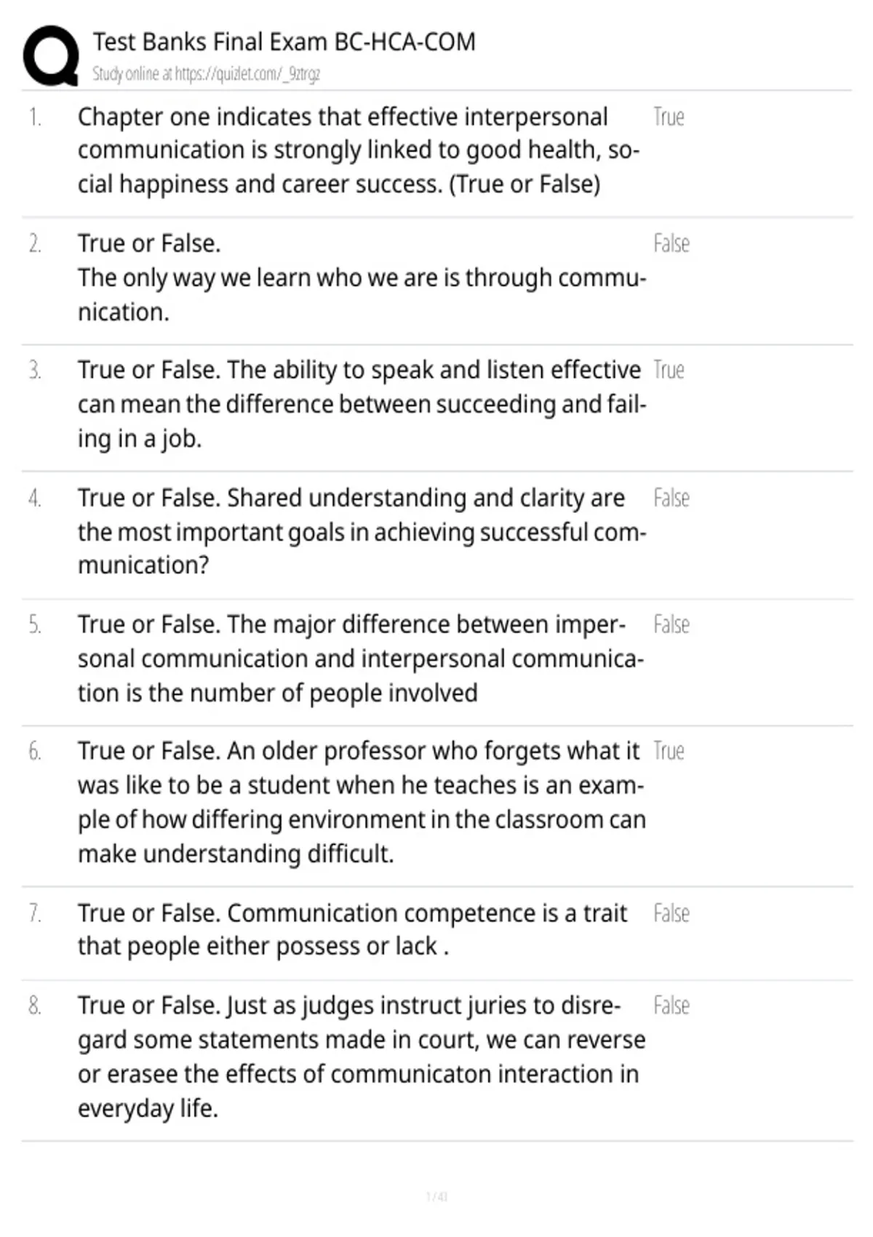Click the title Test Banks Final Exam BC-HCA-COM
The height and width of the screenshot is (1237, 873).
tap(284, 42)
